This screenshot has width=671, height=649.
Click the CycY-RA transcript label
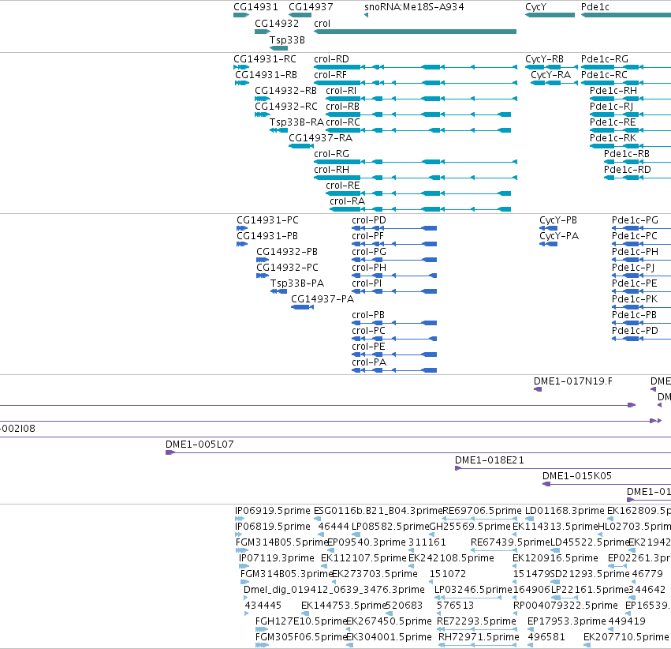click(x=550, y=75)
